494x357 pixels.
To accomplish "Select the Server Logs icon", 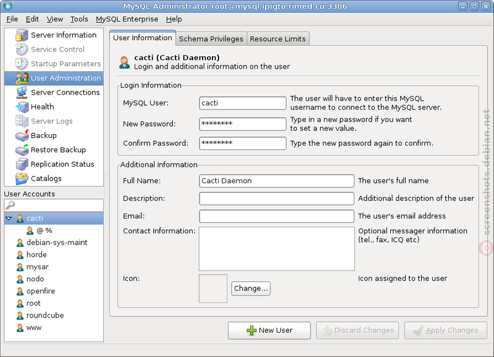I will pos(22,121).
